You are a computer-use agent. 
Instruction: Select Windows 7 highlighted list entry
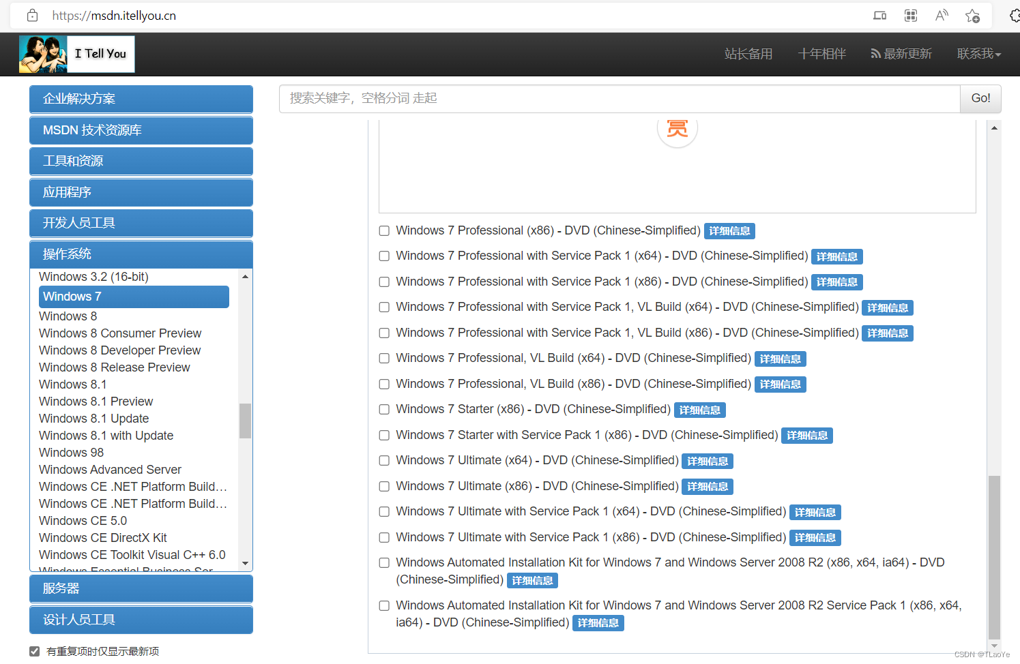(x=134, y=297)
